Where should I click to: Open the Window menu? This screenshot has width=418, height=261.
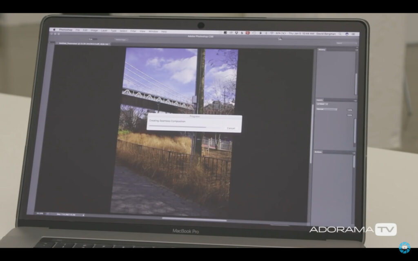coord(153,31)
